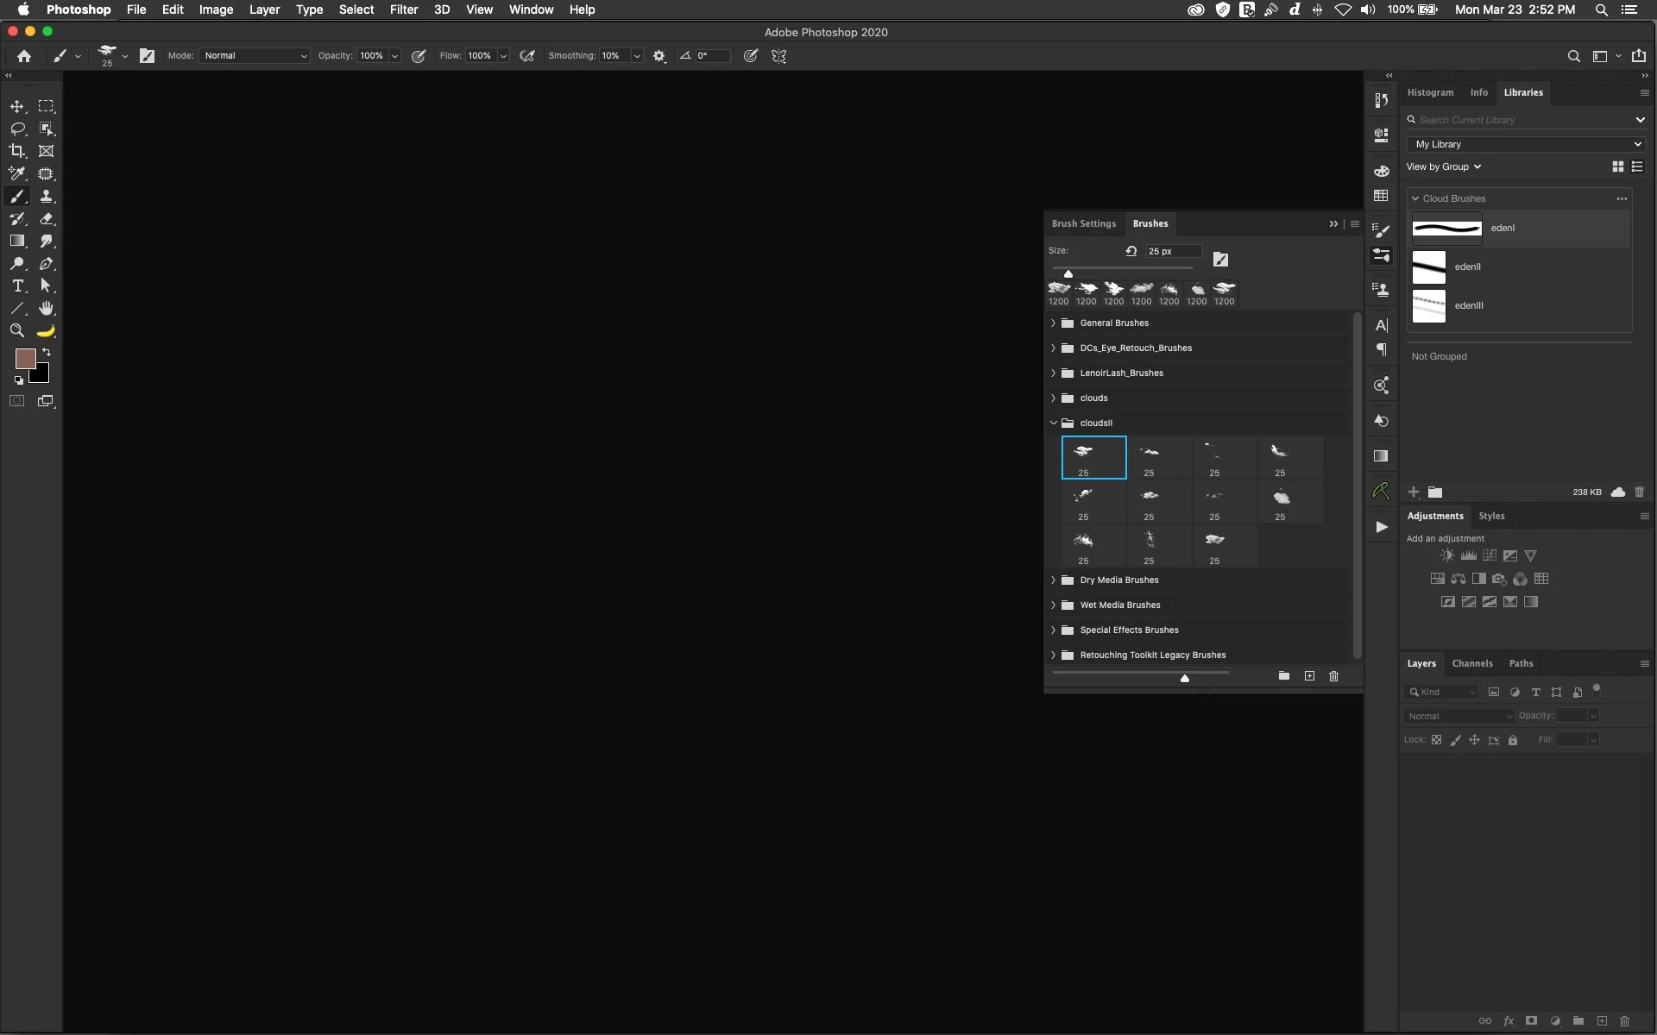Image resolution: width=1657 pixels, height=1035 pixels.
Task: Open the Flow value dropdown
Action: (503, 56)
